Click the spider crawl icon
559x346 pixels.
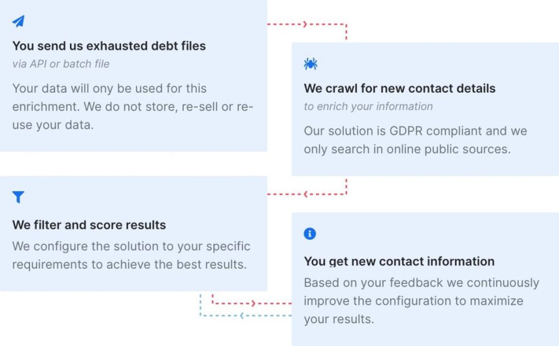pos(311,64)
